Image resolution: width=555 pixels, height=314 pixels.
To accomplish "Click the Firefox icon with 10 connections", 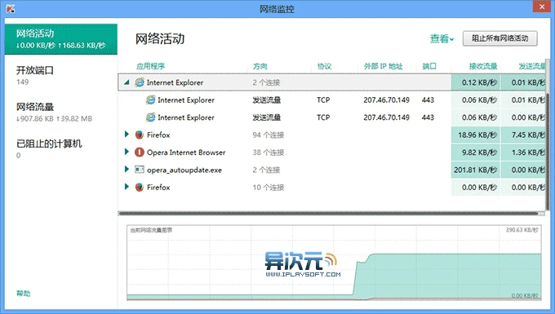I will click(140, 187).
